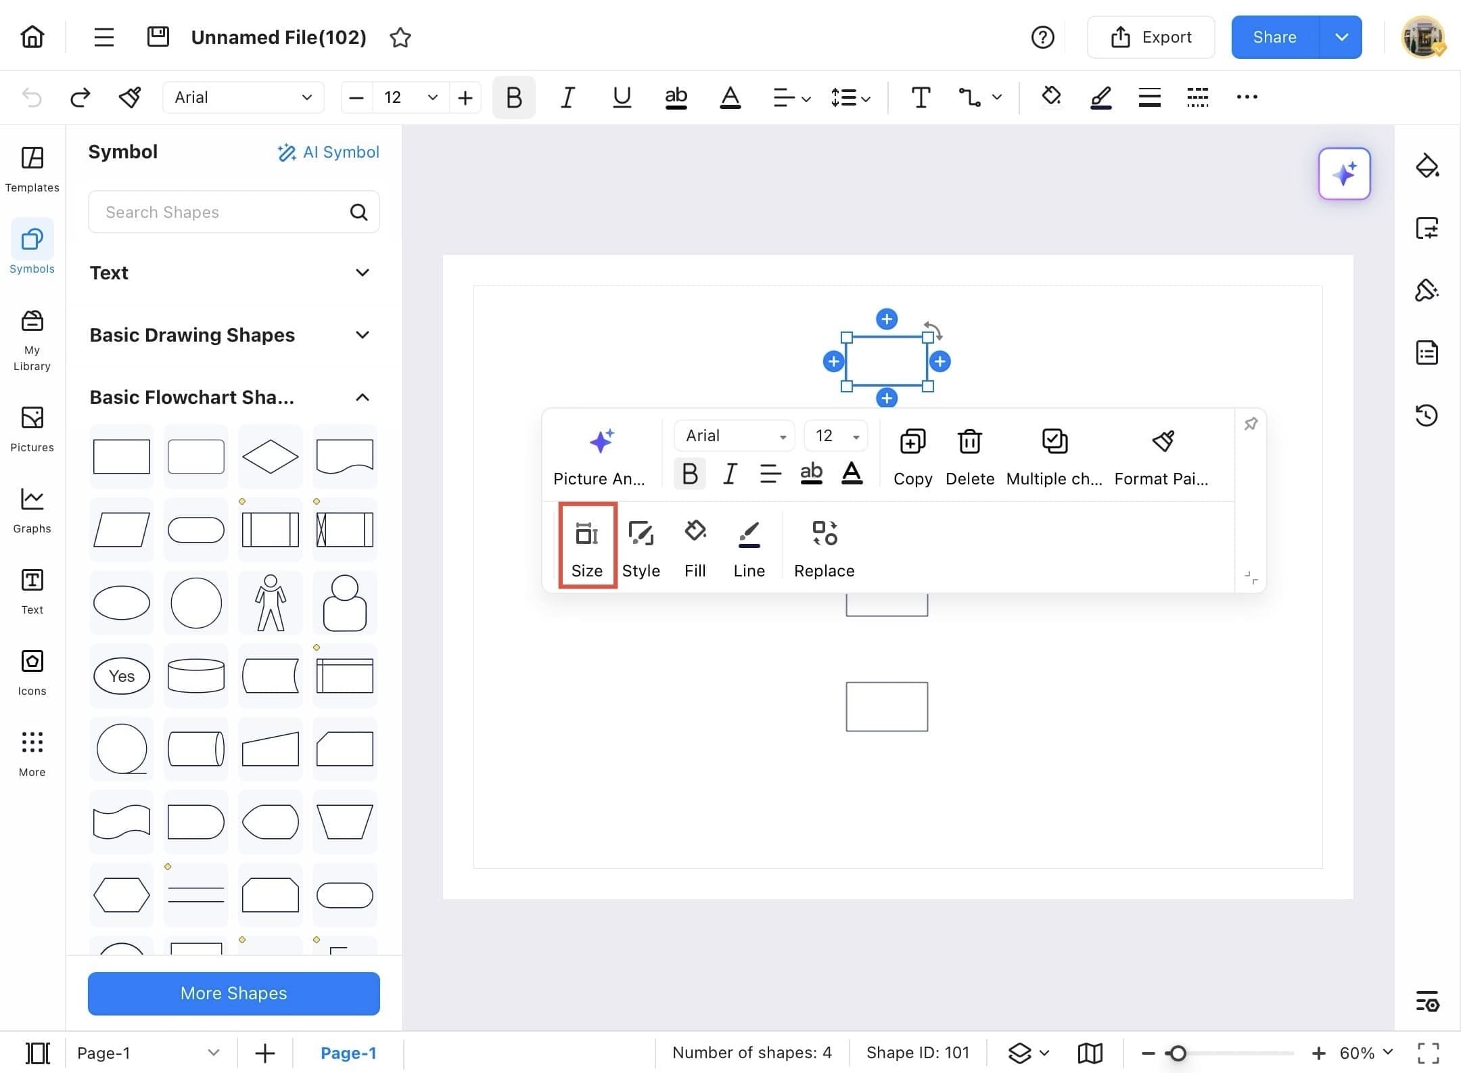Screen dimensions: 1461x1073
Task: Open the 60% zoom level dropdown
Action: (x=1366, y=1053)
